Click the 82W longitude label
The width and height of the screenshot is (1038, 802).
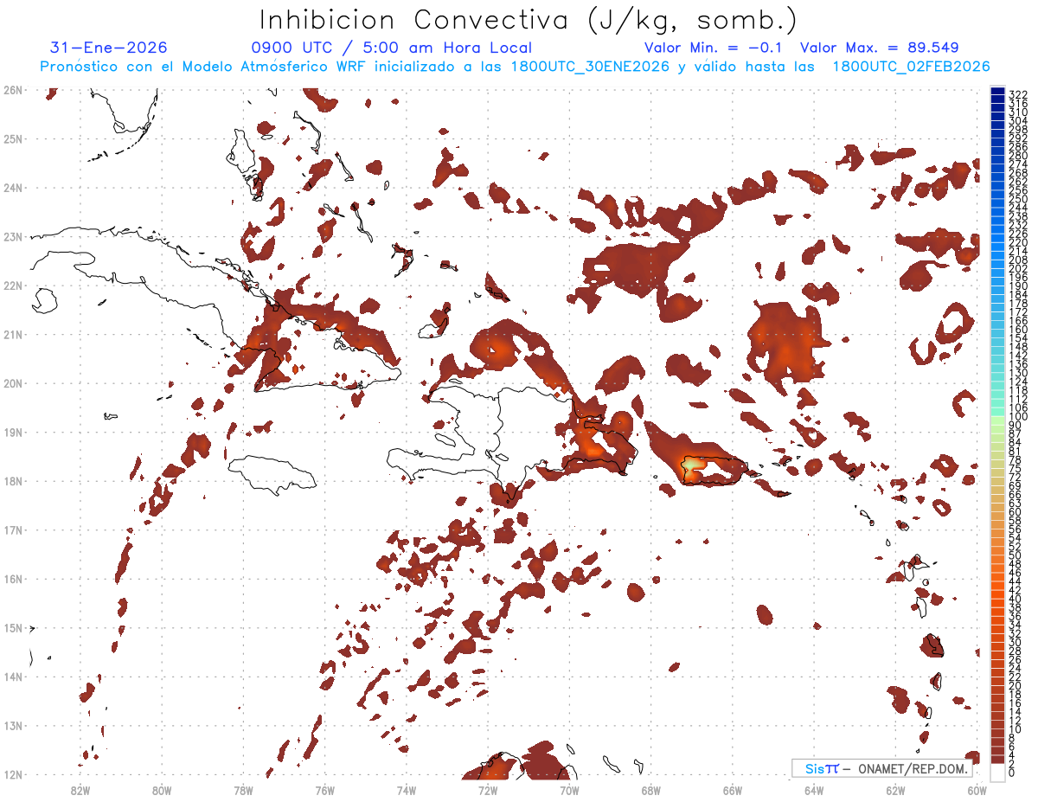pyautogui.click(x=80, y=790)
